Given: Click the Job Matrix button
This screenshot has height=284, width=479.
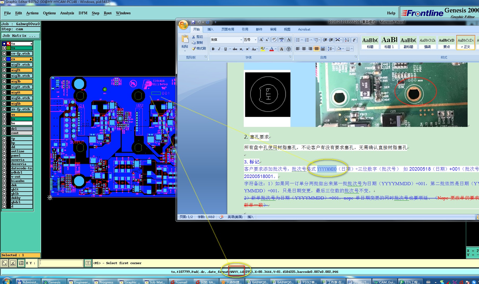Looking at the screenshot, I should coord(21,35).
